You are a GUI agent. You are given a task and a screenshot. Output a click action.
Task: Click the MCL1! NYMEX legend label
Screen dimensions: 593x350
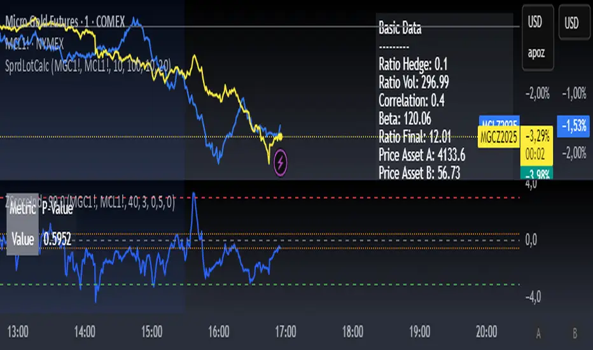click(34, 44)
